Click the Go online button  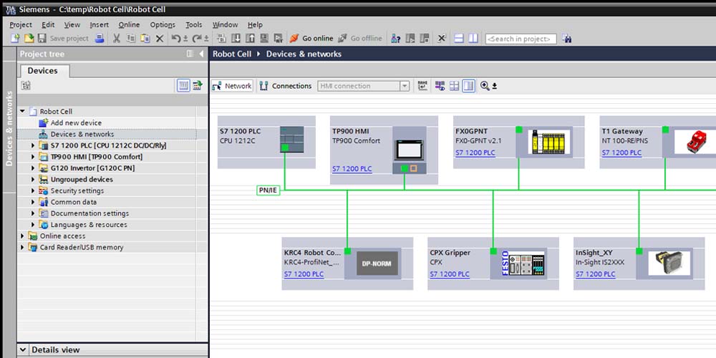tap(311, 39)
